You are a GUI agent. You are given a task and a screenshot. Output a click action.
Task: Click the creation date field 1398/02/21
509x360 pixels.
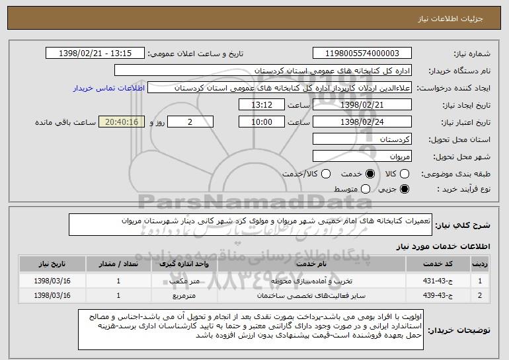(362, 105)
